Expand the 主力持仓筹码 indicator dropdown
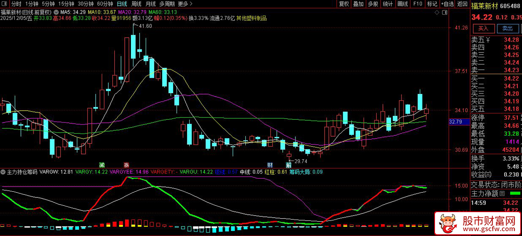The width and height of the screenshot is (522, 236). click(3, 172)
